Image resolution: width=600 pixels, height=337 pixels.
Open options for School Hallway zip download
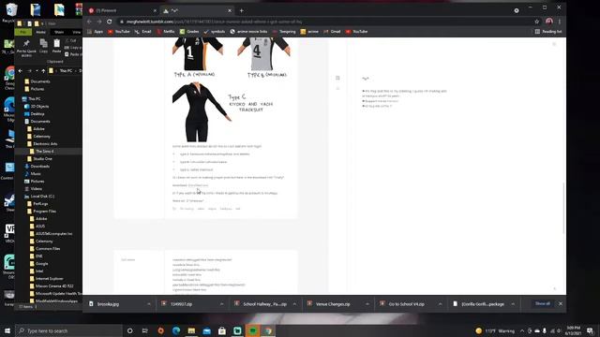pos(294,304)
